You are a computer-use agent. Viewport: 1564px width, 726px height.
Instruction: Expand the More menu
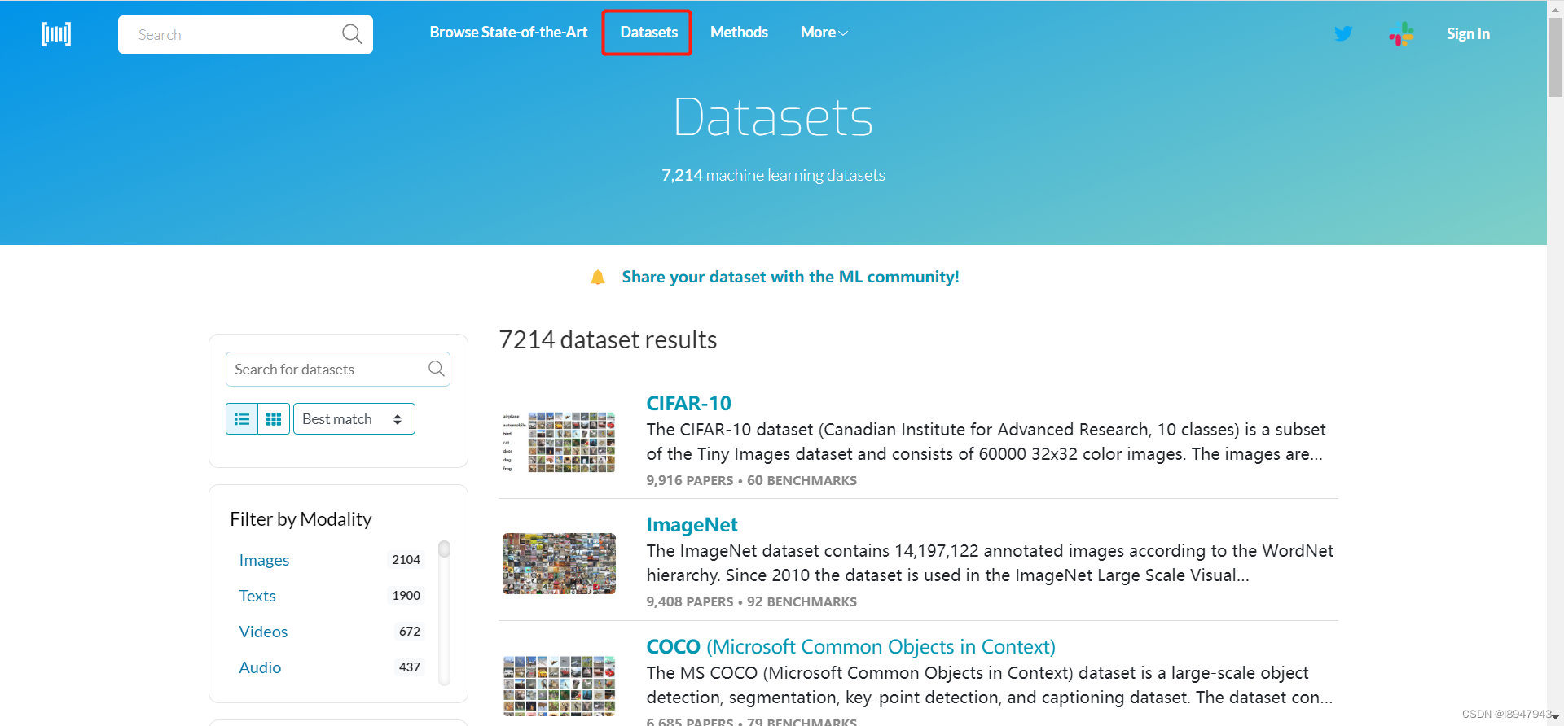click(824, 33)
